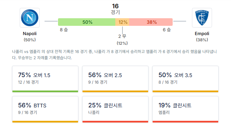This screenshot has height=127, width=231.
Task: Select the red 38% Empoli win segment
Action: point(151,22)
